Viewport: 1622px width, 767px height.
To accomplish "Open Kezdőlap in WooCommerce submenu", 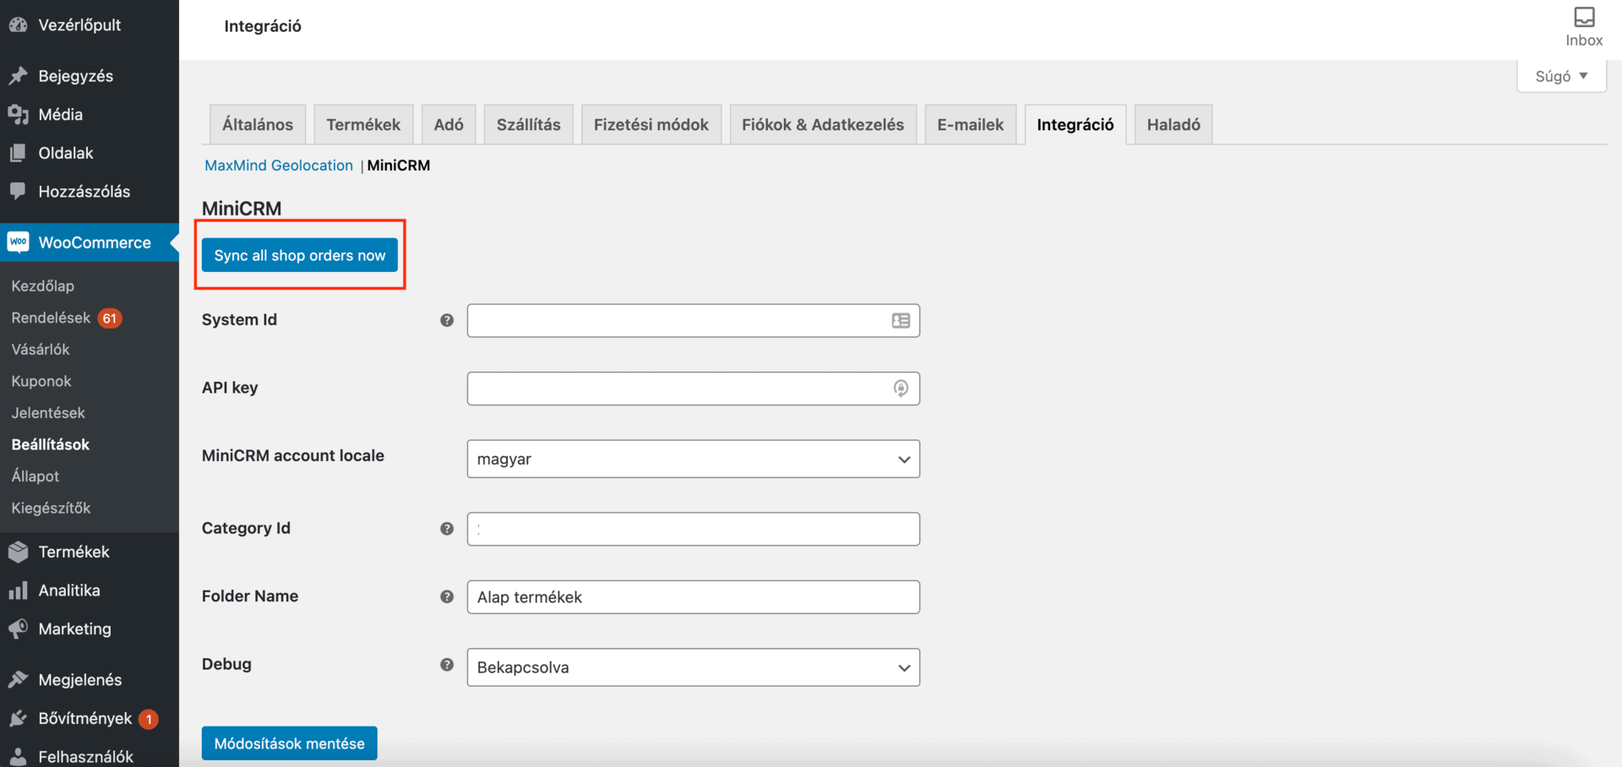I will 43,286.
